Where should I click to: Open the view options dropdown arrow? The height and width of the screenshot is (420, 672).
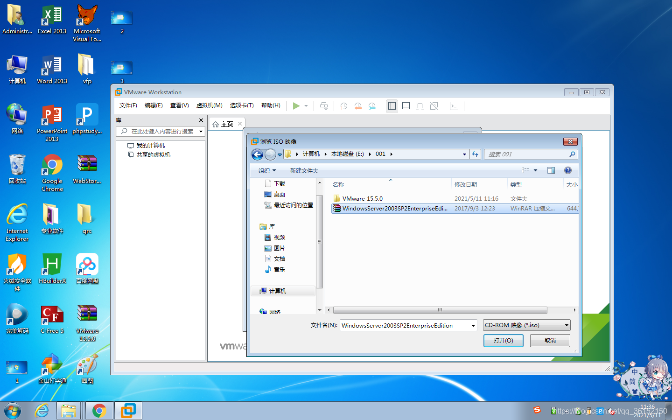[x=535, y=170]
